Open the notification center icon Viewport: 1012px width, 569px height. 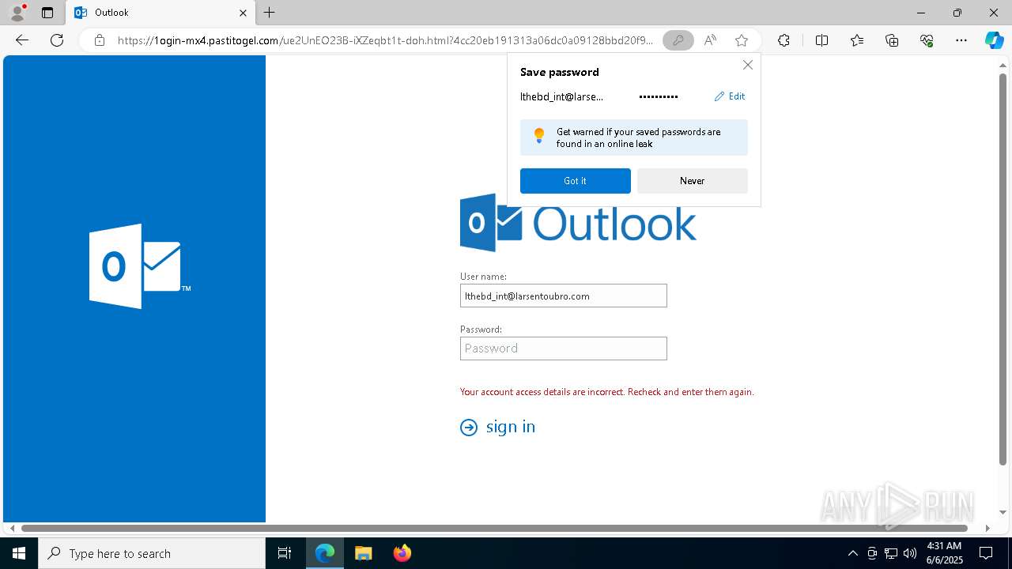(986, 553)
